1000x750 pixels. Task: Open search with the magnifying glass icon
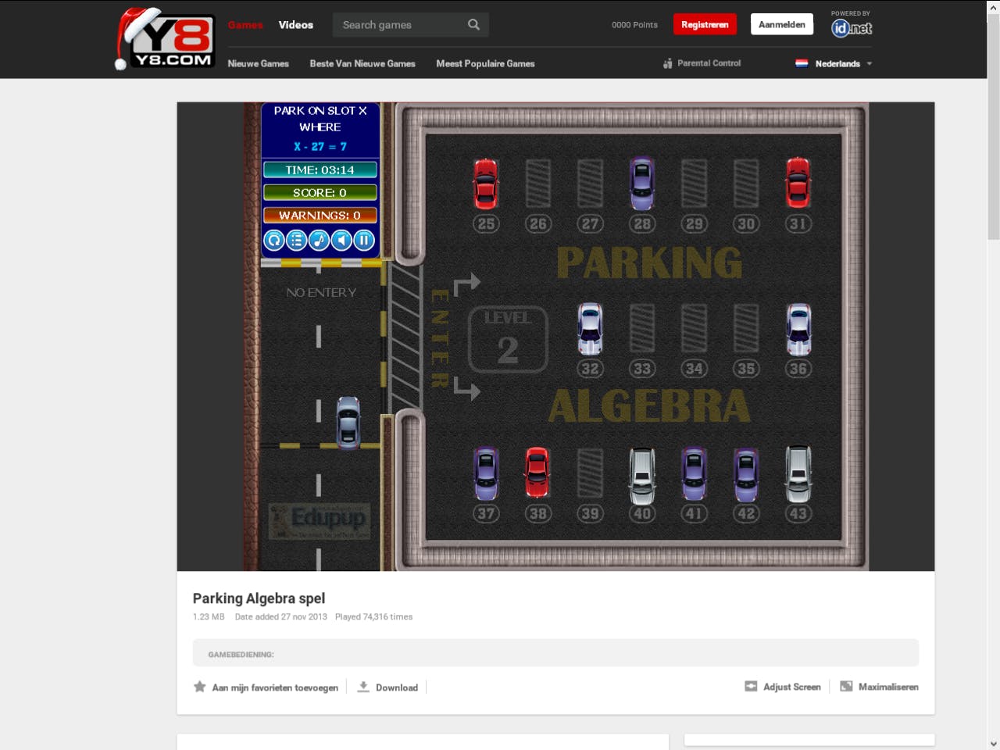coord(473,24)
